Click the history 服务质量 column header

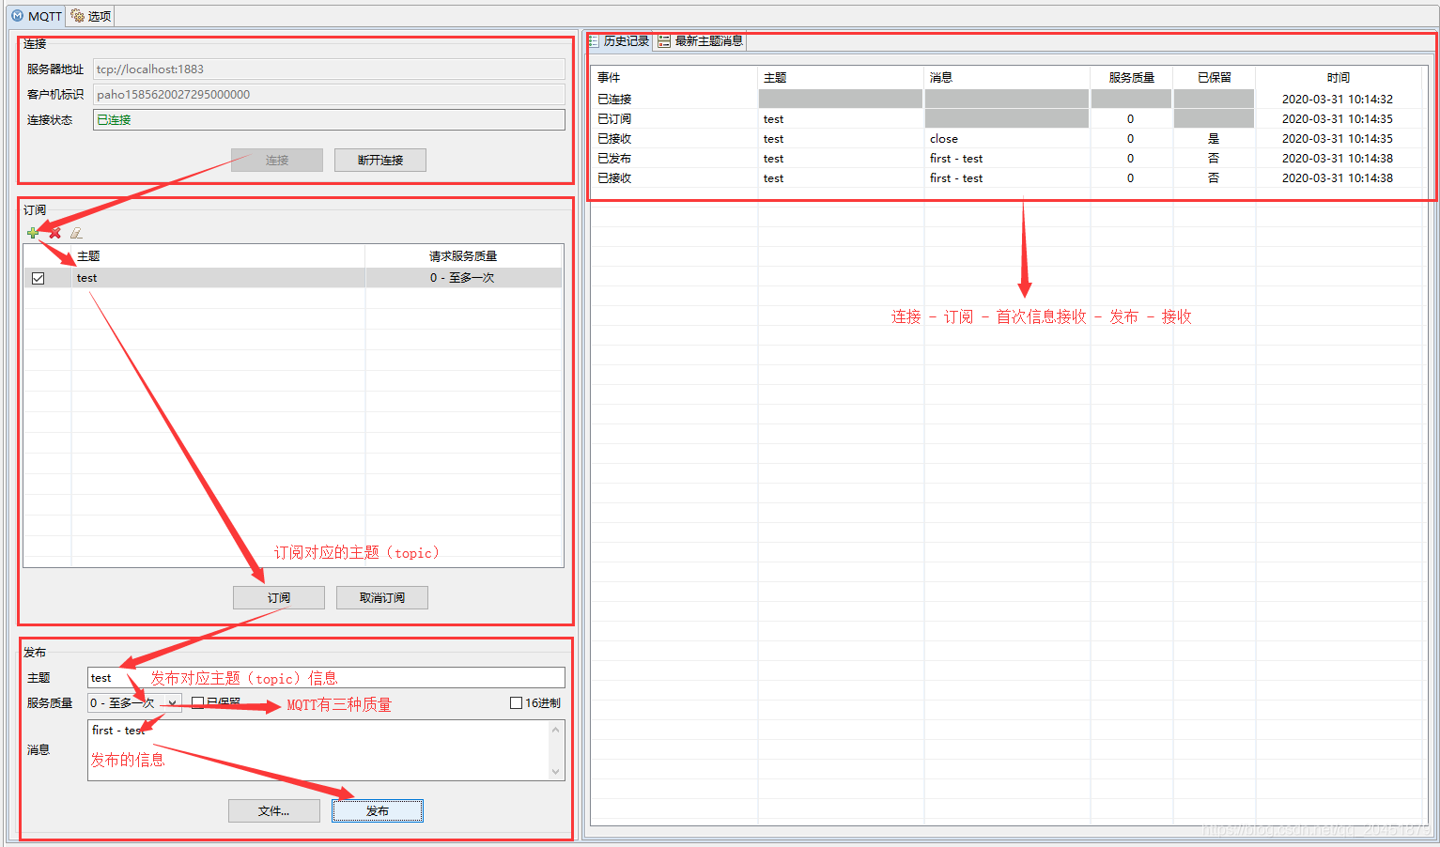pos(1132,77)
